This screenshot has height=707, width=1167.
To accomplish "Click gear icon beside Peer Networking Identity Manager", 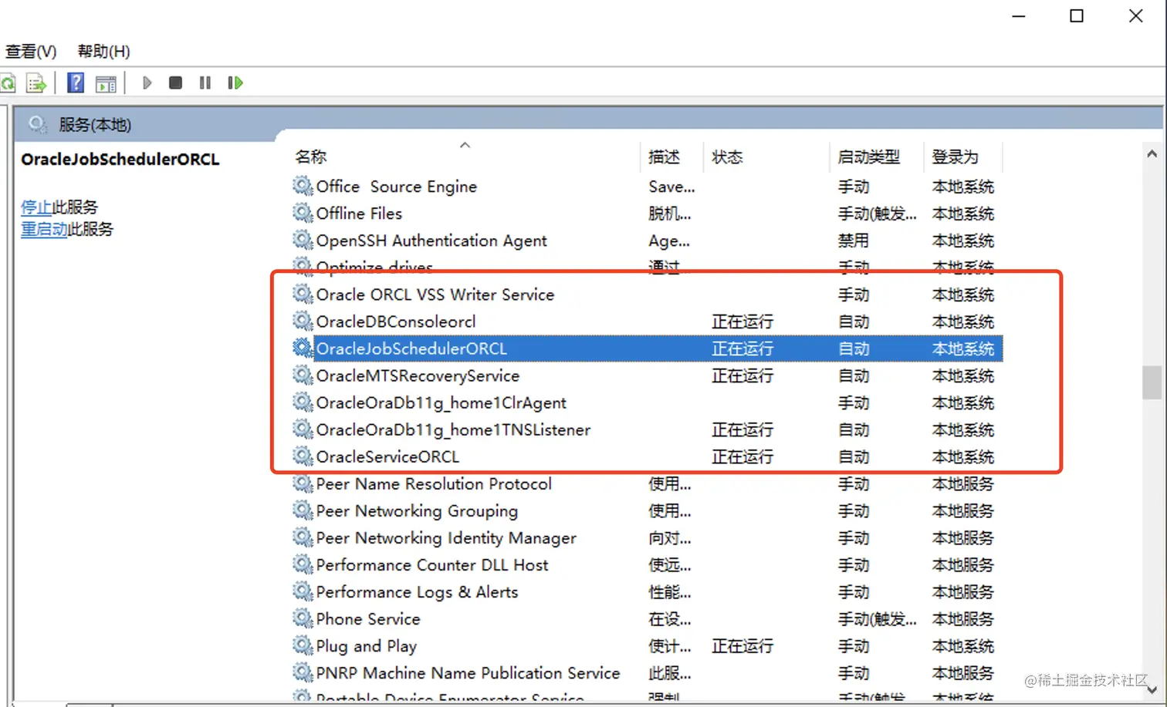I will [x=303, y=537].
